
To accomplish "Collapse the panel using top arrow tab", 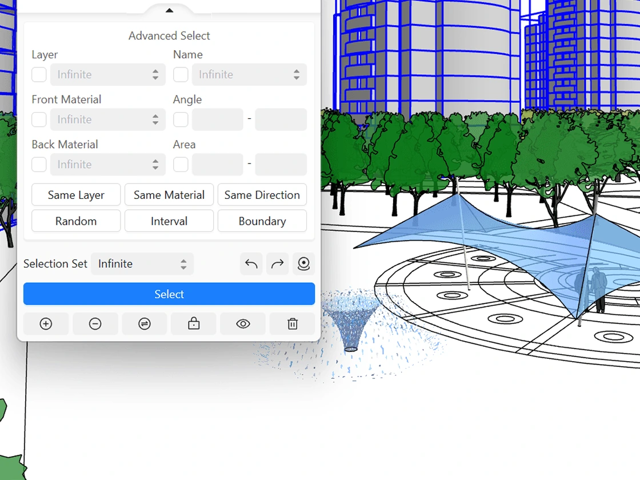I will coord(169,10).
